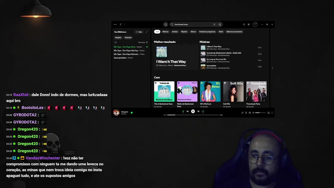Open the Recentes sort dropdown
The height and width of the screenshot is (188, 334).
pyautogui.click(x=143, y=42)
